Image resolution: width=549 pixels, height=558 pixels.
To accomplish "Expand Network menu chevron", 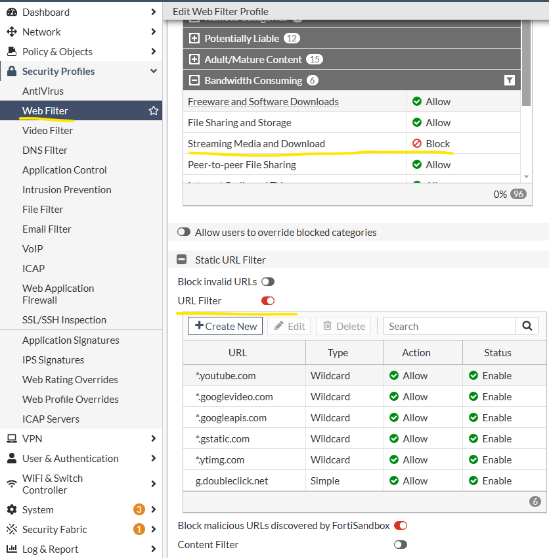I will (x=153, y=32).
